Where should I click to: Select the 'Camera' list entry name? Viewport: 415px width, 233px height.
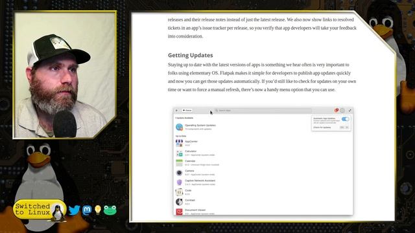[x=189, y=171]
